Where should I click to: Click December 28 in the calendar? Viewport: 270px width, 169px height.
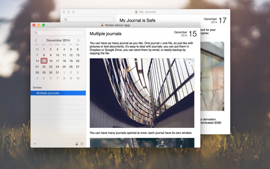37,72
